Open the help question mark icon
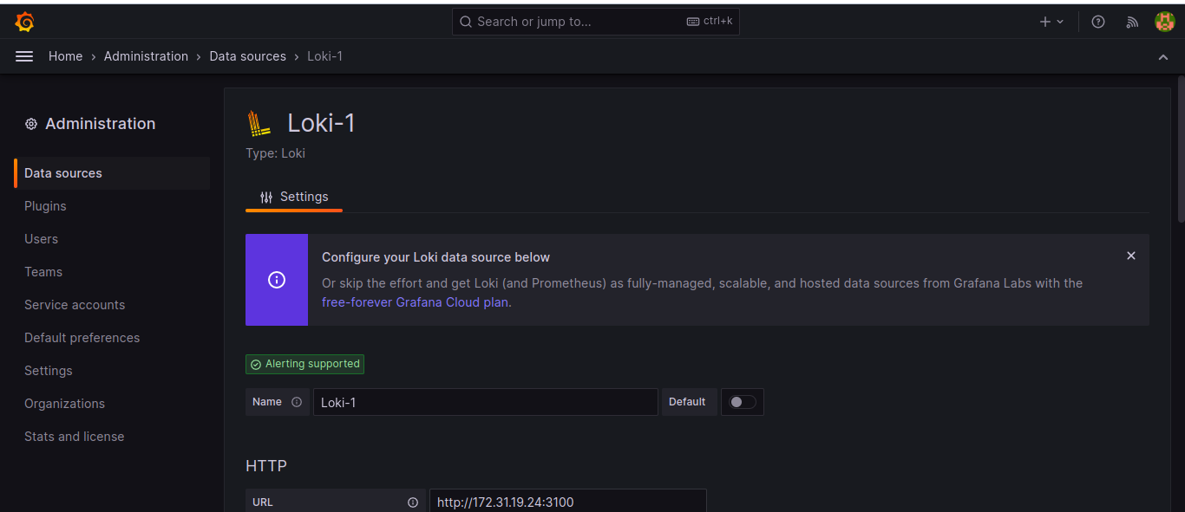The height and width of the screenshot is (512, 1185). pyautogui.click(x=1098, y=23)
